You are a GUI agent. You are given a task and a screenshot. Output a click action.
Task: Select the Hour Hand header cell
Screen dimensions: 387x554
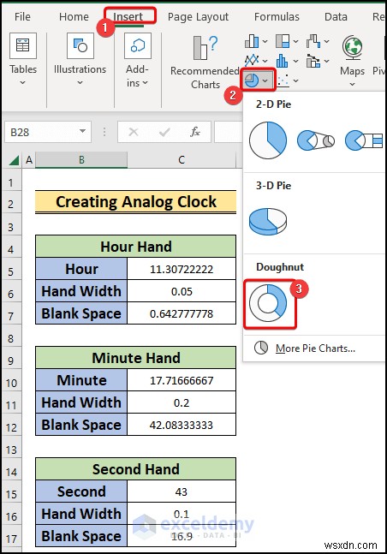point(136,247)
